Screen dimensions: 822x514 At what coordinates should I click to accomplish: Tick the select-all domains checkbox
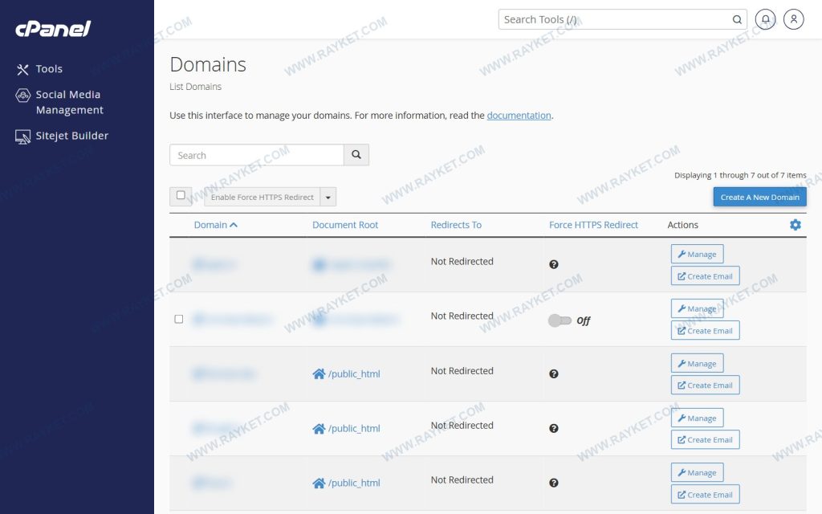[181, 195]
